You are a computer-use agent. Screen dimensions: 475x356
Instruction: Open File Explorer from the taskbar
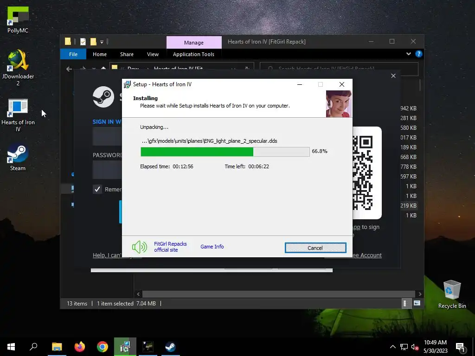(x=57, y=347)
